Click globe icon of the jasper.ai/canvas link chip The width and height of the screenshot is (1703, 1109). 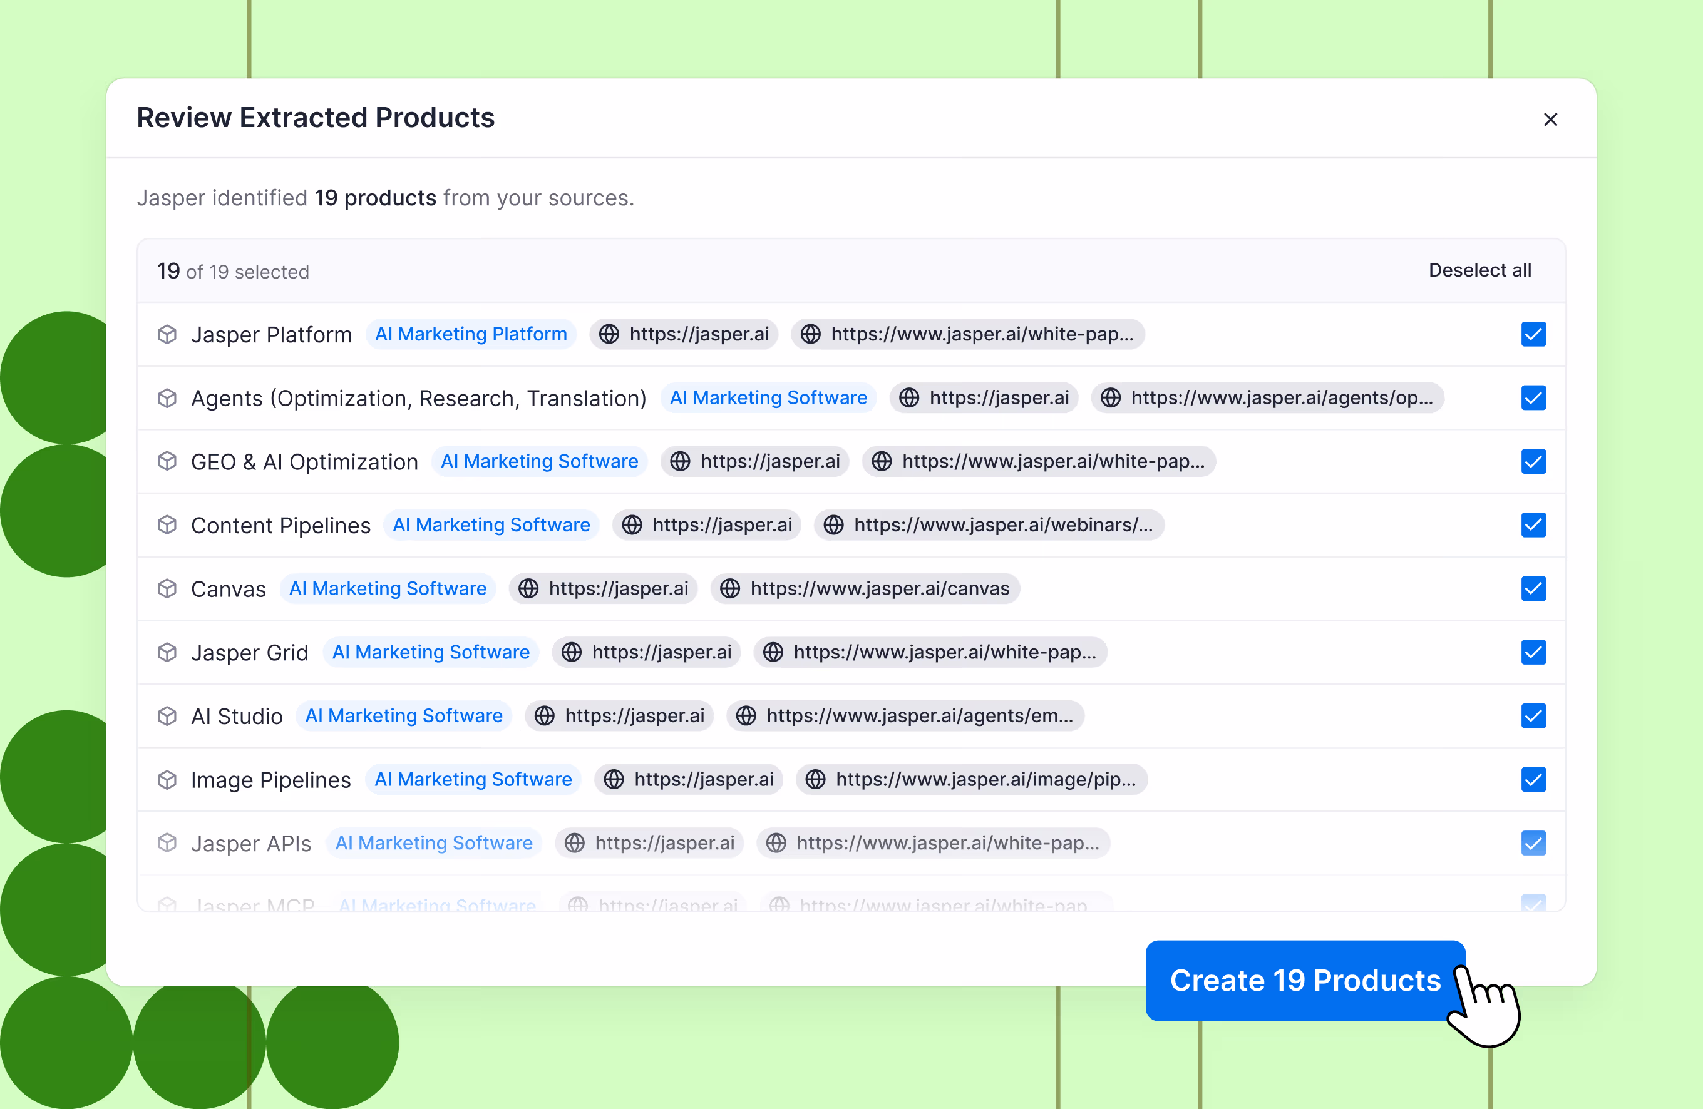coord(730,589)
